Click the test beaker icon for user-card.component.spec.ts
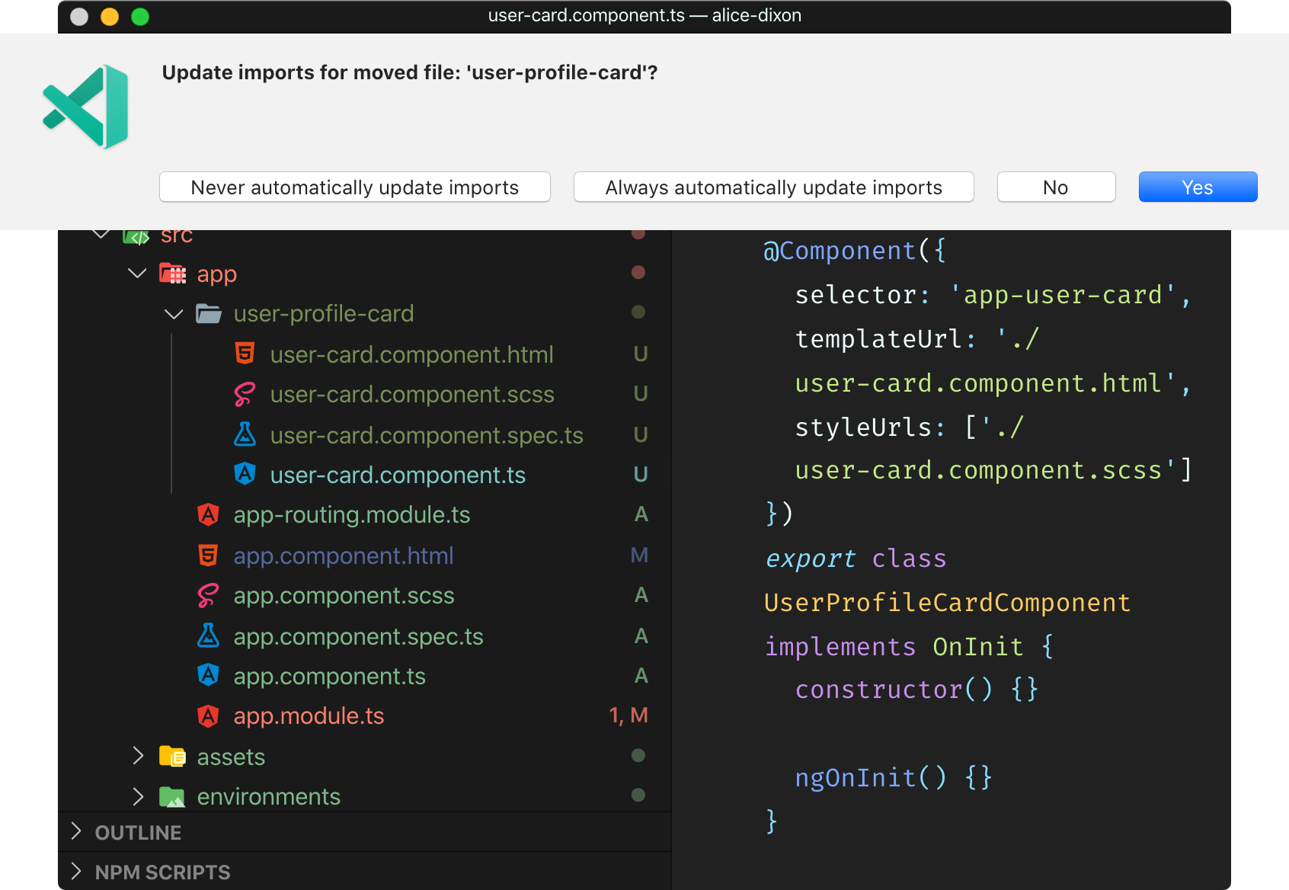This screenshot has width=1289, height=890. coord(245,434)
